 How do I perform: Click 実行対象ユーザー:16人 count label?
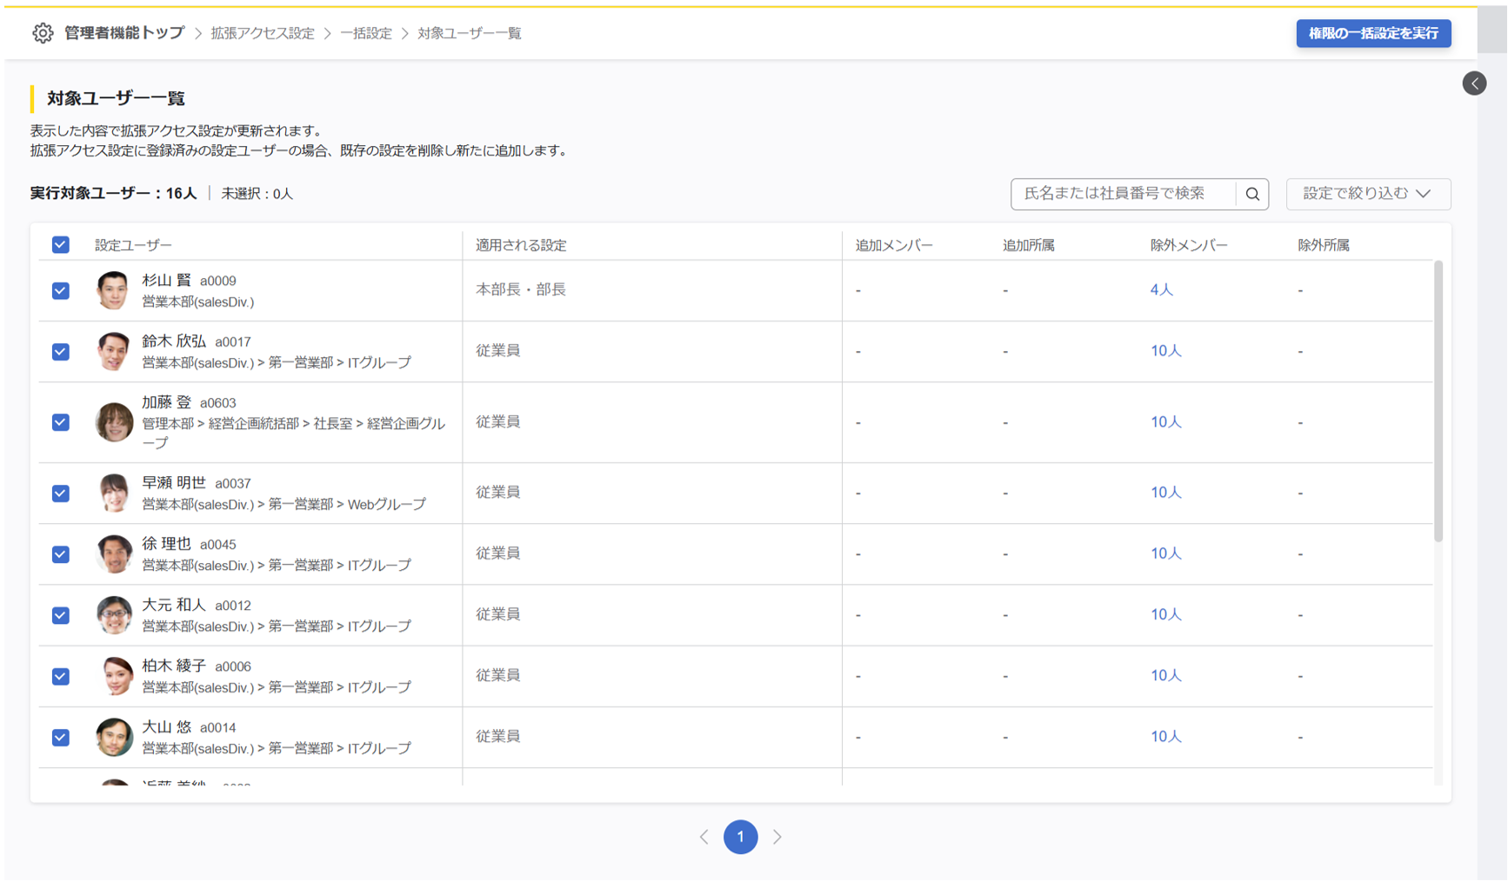point(114,193)
